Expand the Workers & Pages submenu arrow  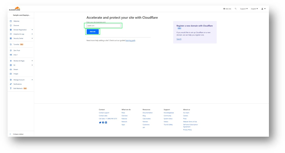pyautogui.click(x=32, y=61)
